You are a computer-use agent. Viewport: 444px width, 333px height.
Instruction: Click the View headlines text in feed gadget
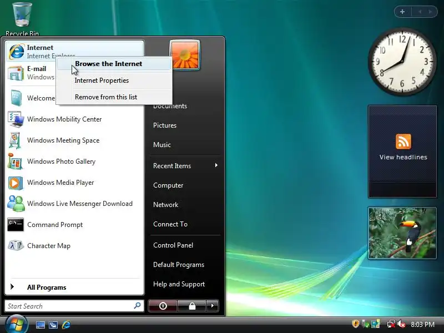pos(403,157)
